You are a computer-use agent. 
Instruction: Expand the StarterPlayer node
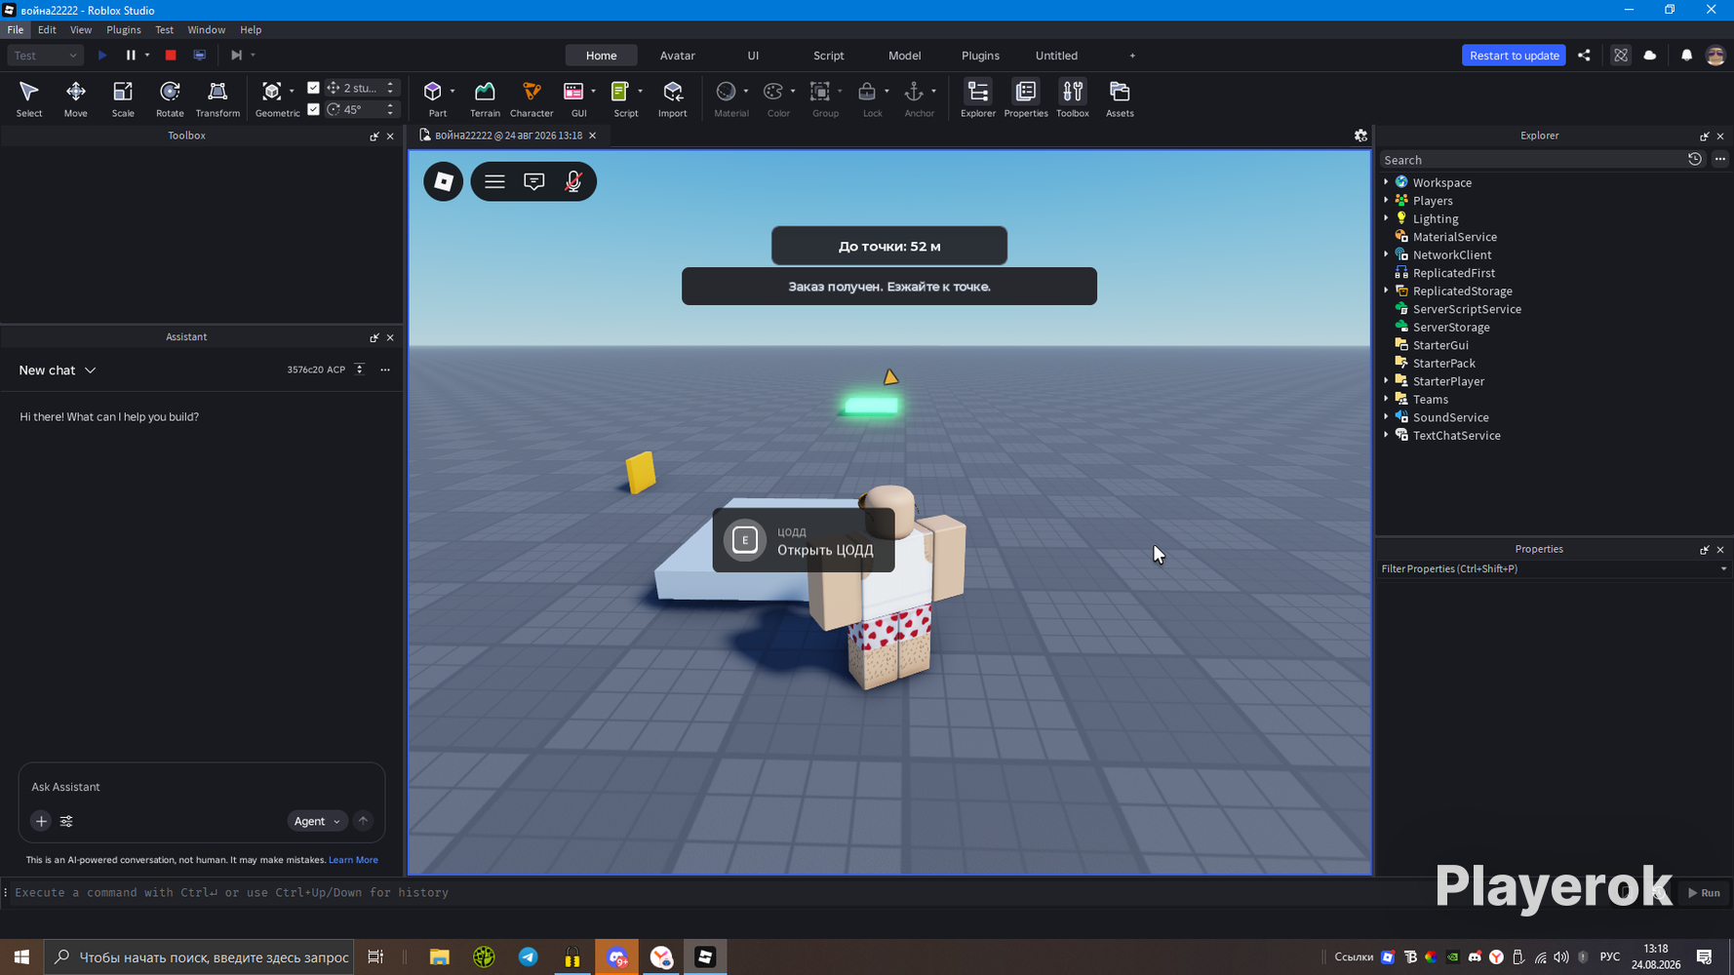coord(1386,380)
